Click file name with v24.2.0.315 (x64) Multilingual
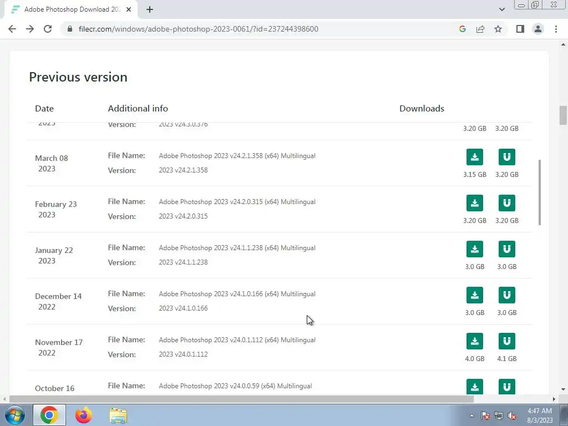The height and width of the screenshot is (426, 568). click(x=237, y=202)
